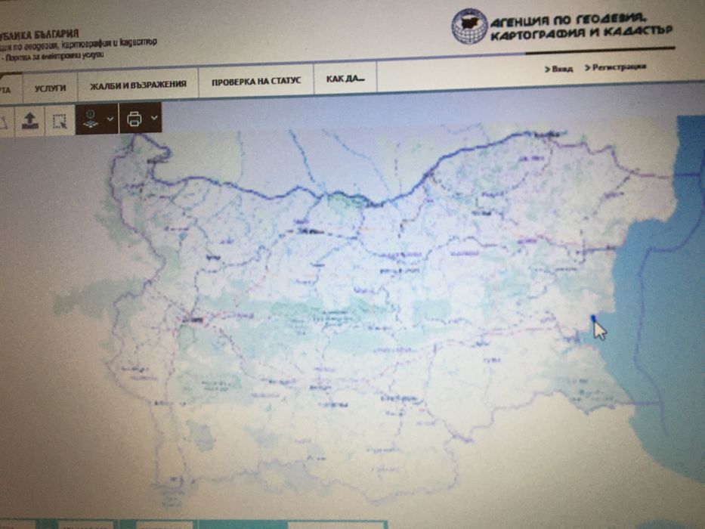705x529 pixels.
Task: Click the print map icon
Action: 135,119
